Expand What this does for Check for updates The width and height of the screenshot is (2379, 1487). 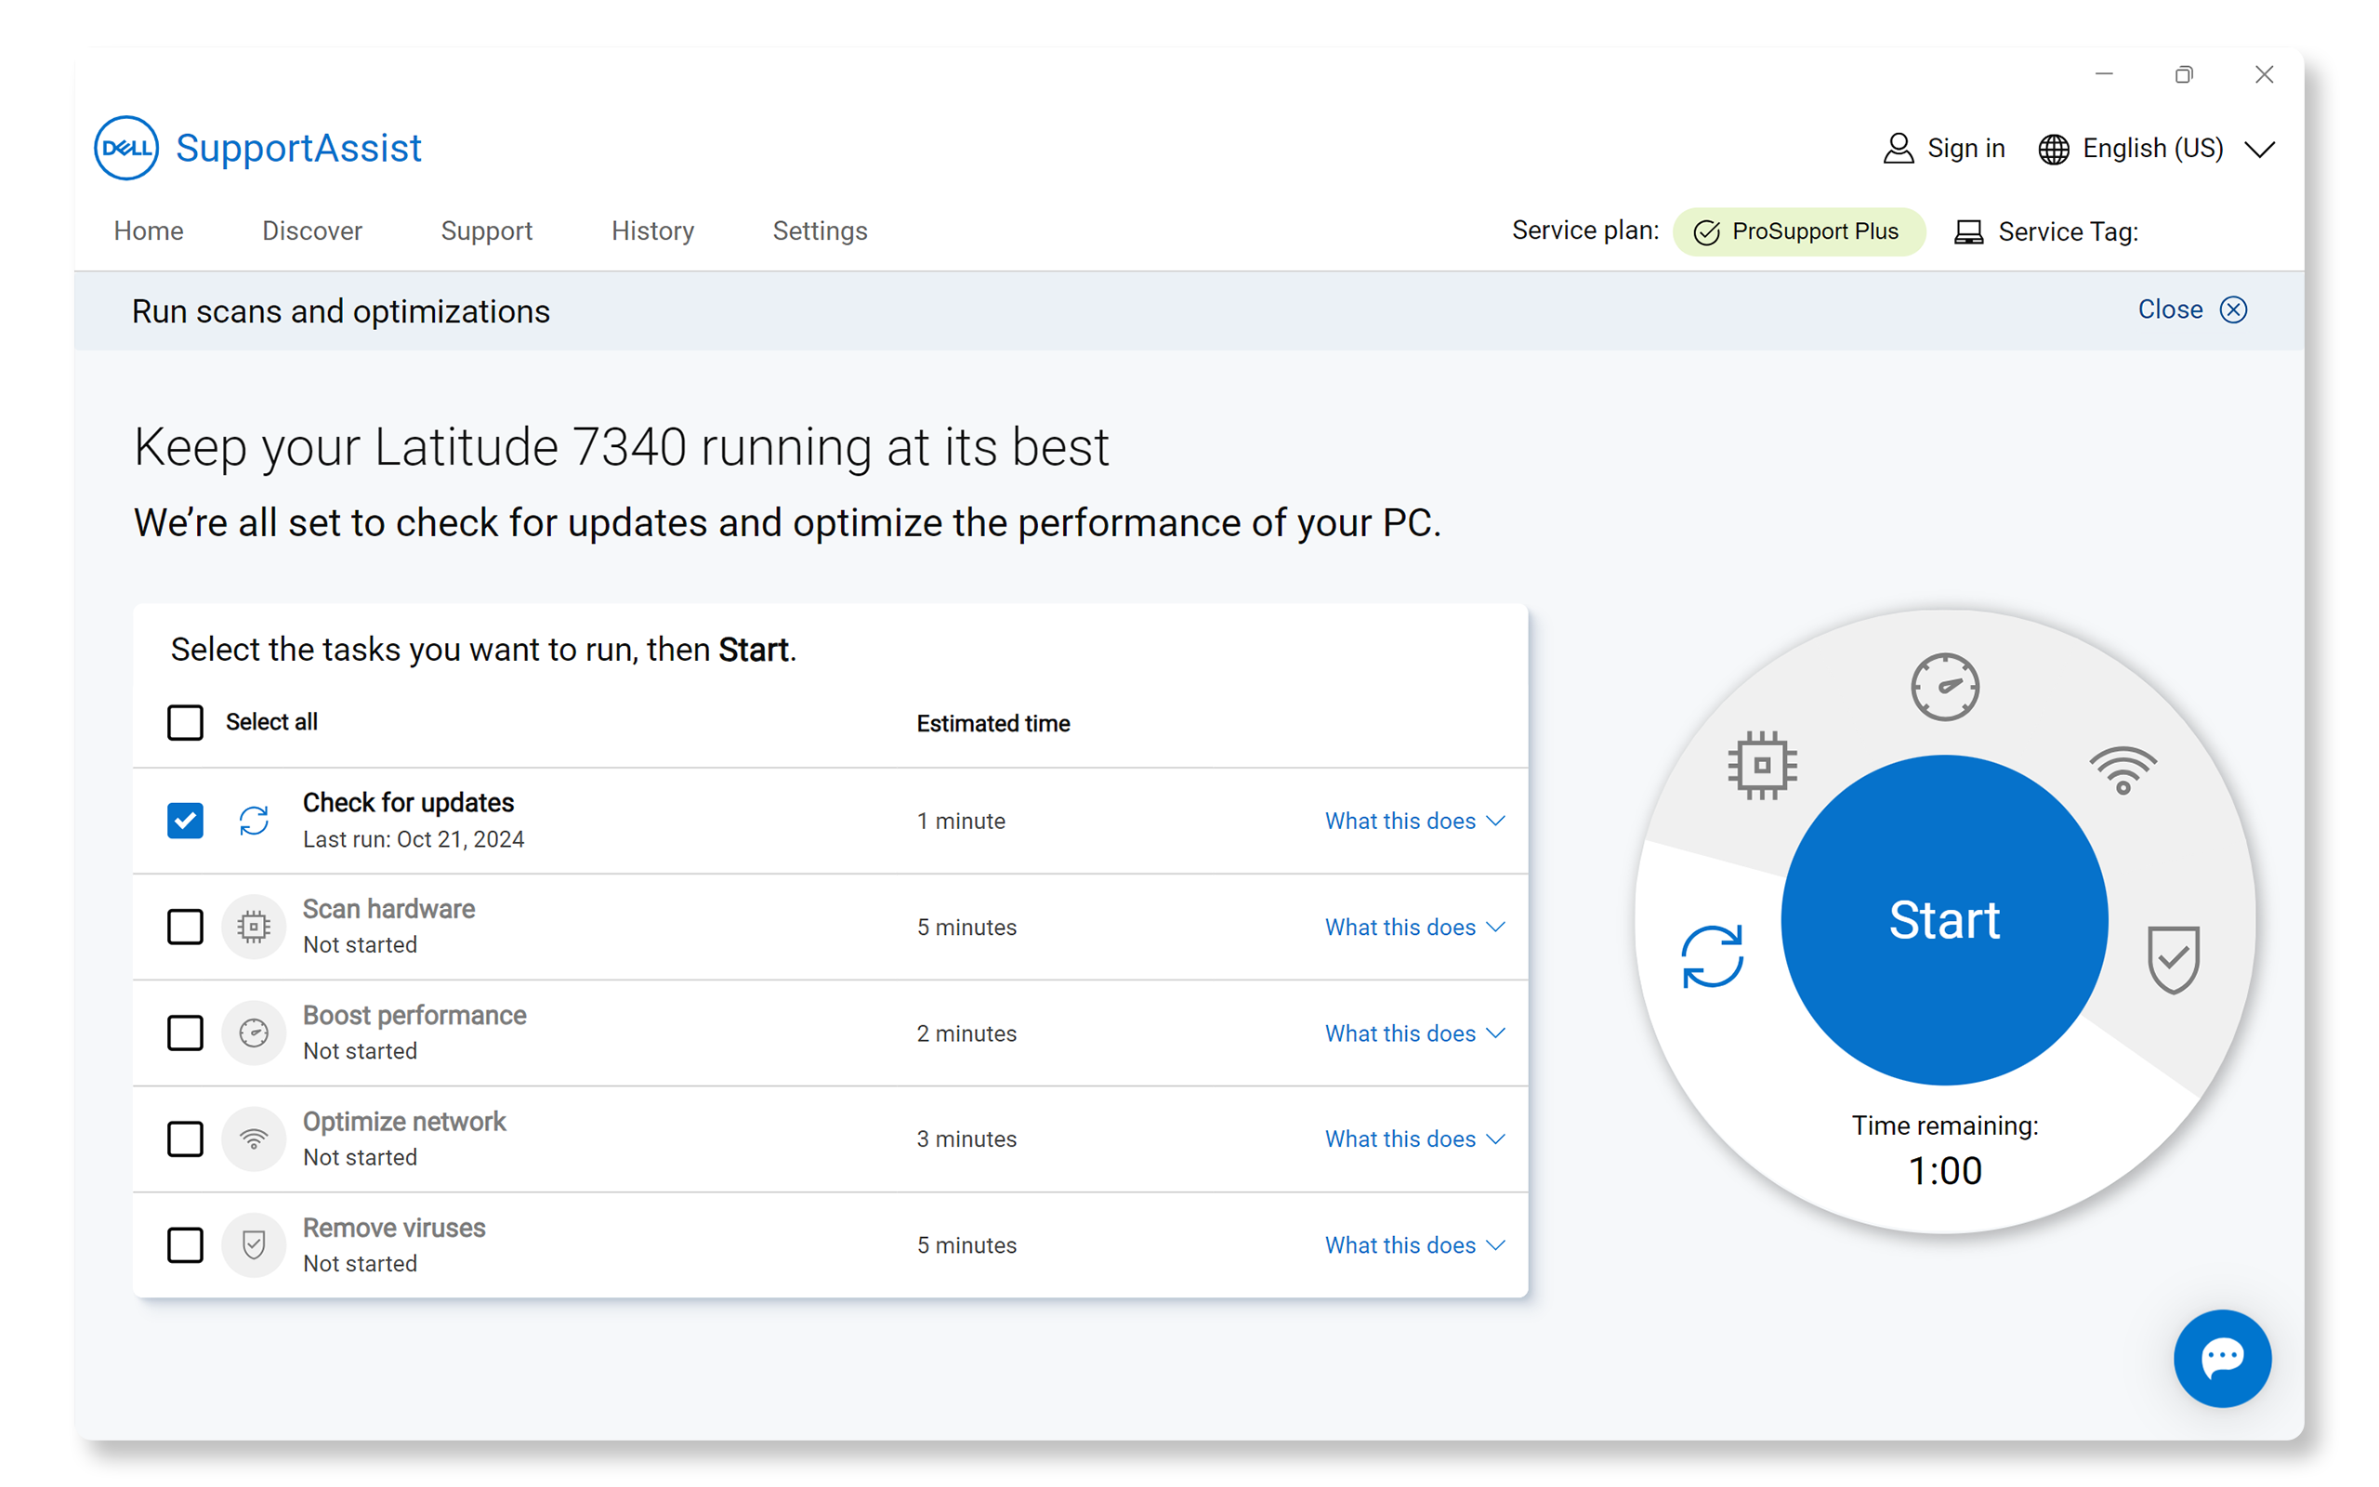1414,822
